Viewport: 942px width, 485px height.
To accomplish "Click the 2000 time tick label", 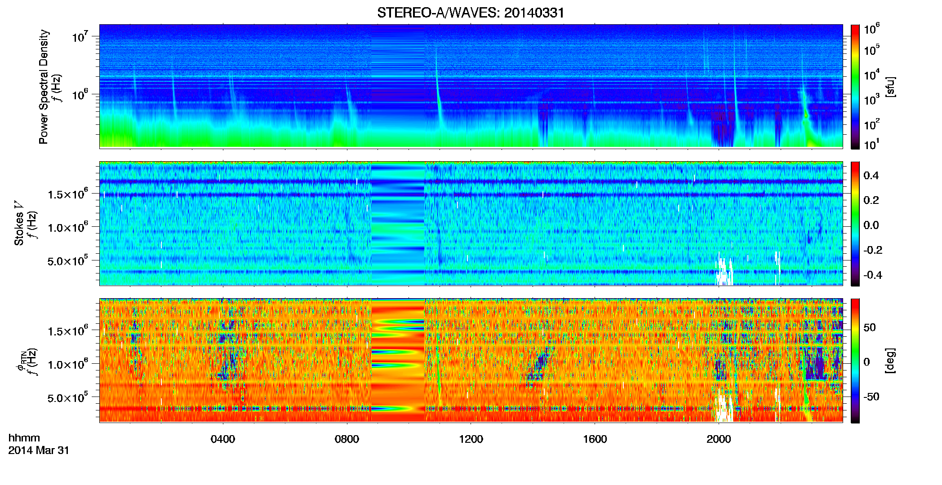I will (719, 439).
